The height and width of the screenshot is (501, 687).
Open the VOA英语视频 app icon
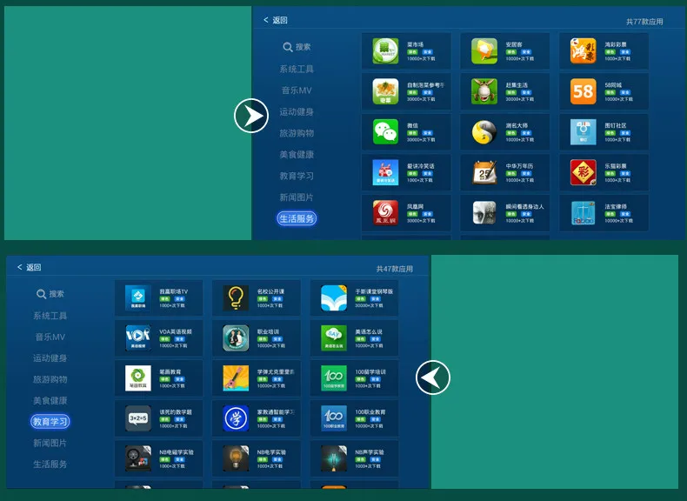(138, 338)
